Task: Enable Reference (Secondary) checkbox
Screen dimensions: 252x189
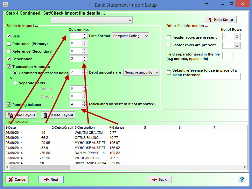Action: point(9,51)
